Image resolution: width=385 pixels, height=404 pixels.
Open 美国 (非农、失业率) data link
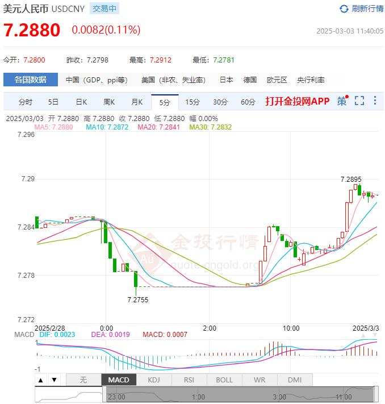173,80
